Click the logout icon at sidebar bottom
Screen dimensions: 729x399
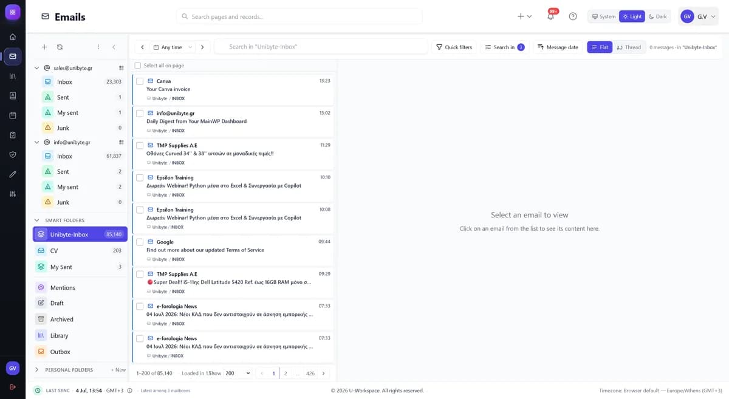(x=13, y=387)
